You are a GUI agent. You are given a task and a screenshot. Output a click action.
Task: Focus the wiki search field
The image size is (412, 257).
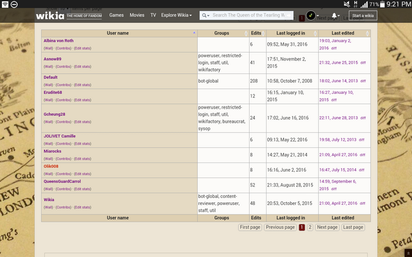[x=248, y=15]
